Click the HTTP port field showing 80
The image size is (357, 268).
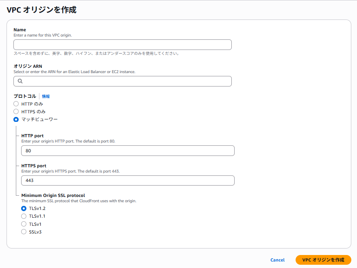click(x=128, y=151)
